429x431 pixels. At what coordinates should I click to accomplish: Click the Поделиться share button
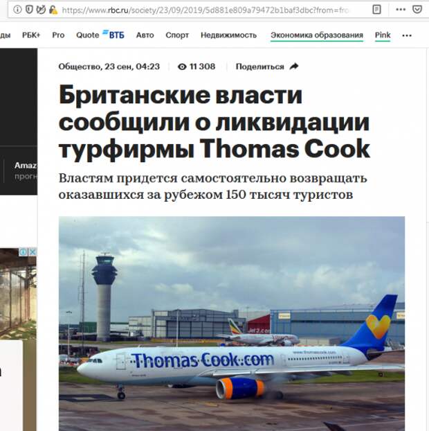tap(267, 67)
